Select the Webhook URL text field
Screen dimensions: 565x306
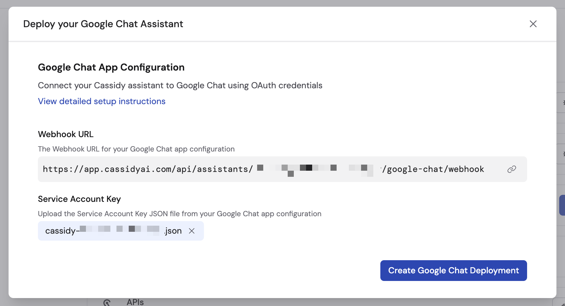263,169
